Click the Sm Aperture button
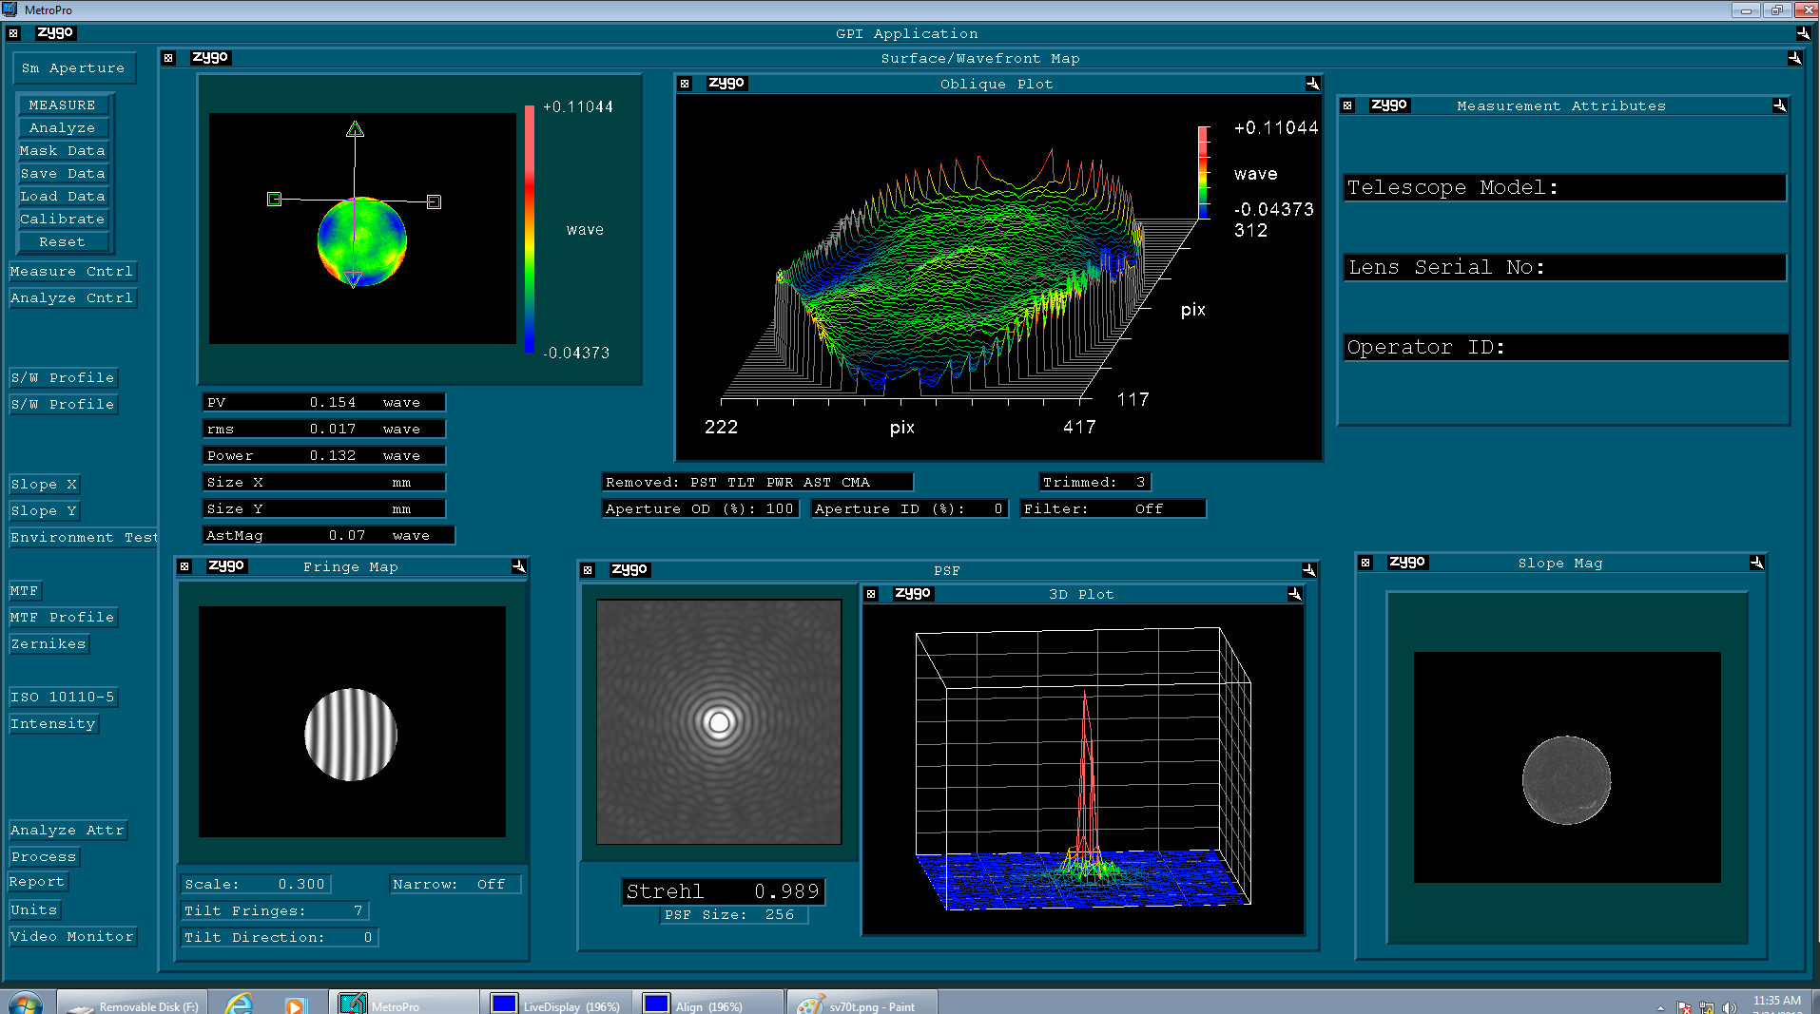Image resolution: width=1820 pixels, height=1014 pixels. [x=73, y=68]
